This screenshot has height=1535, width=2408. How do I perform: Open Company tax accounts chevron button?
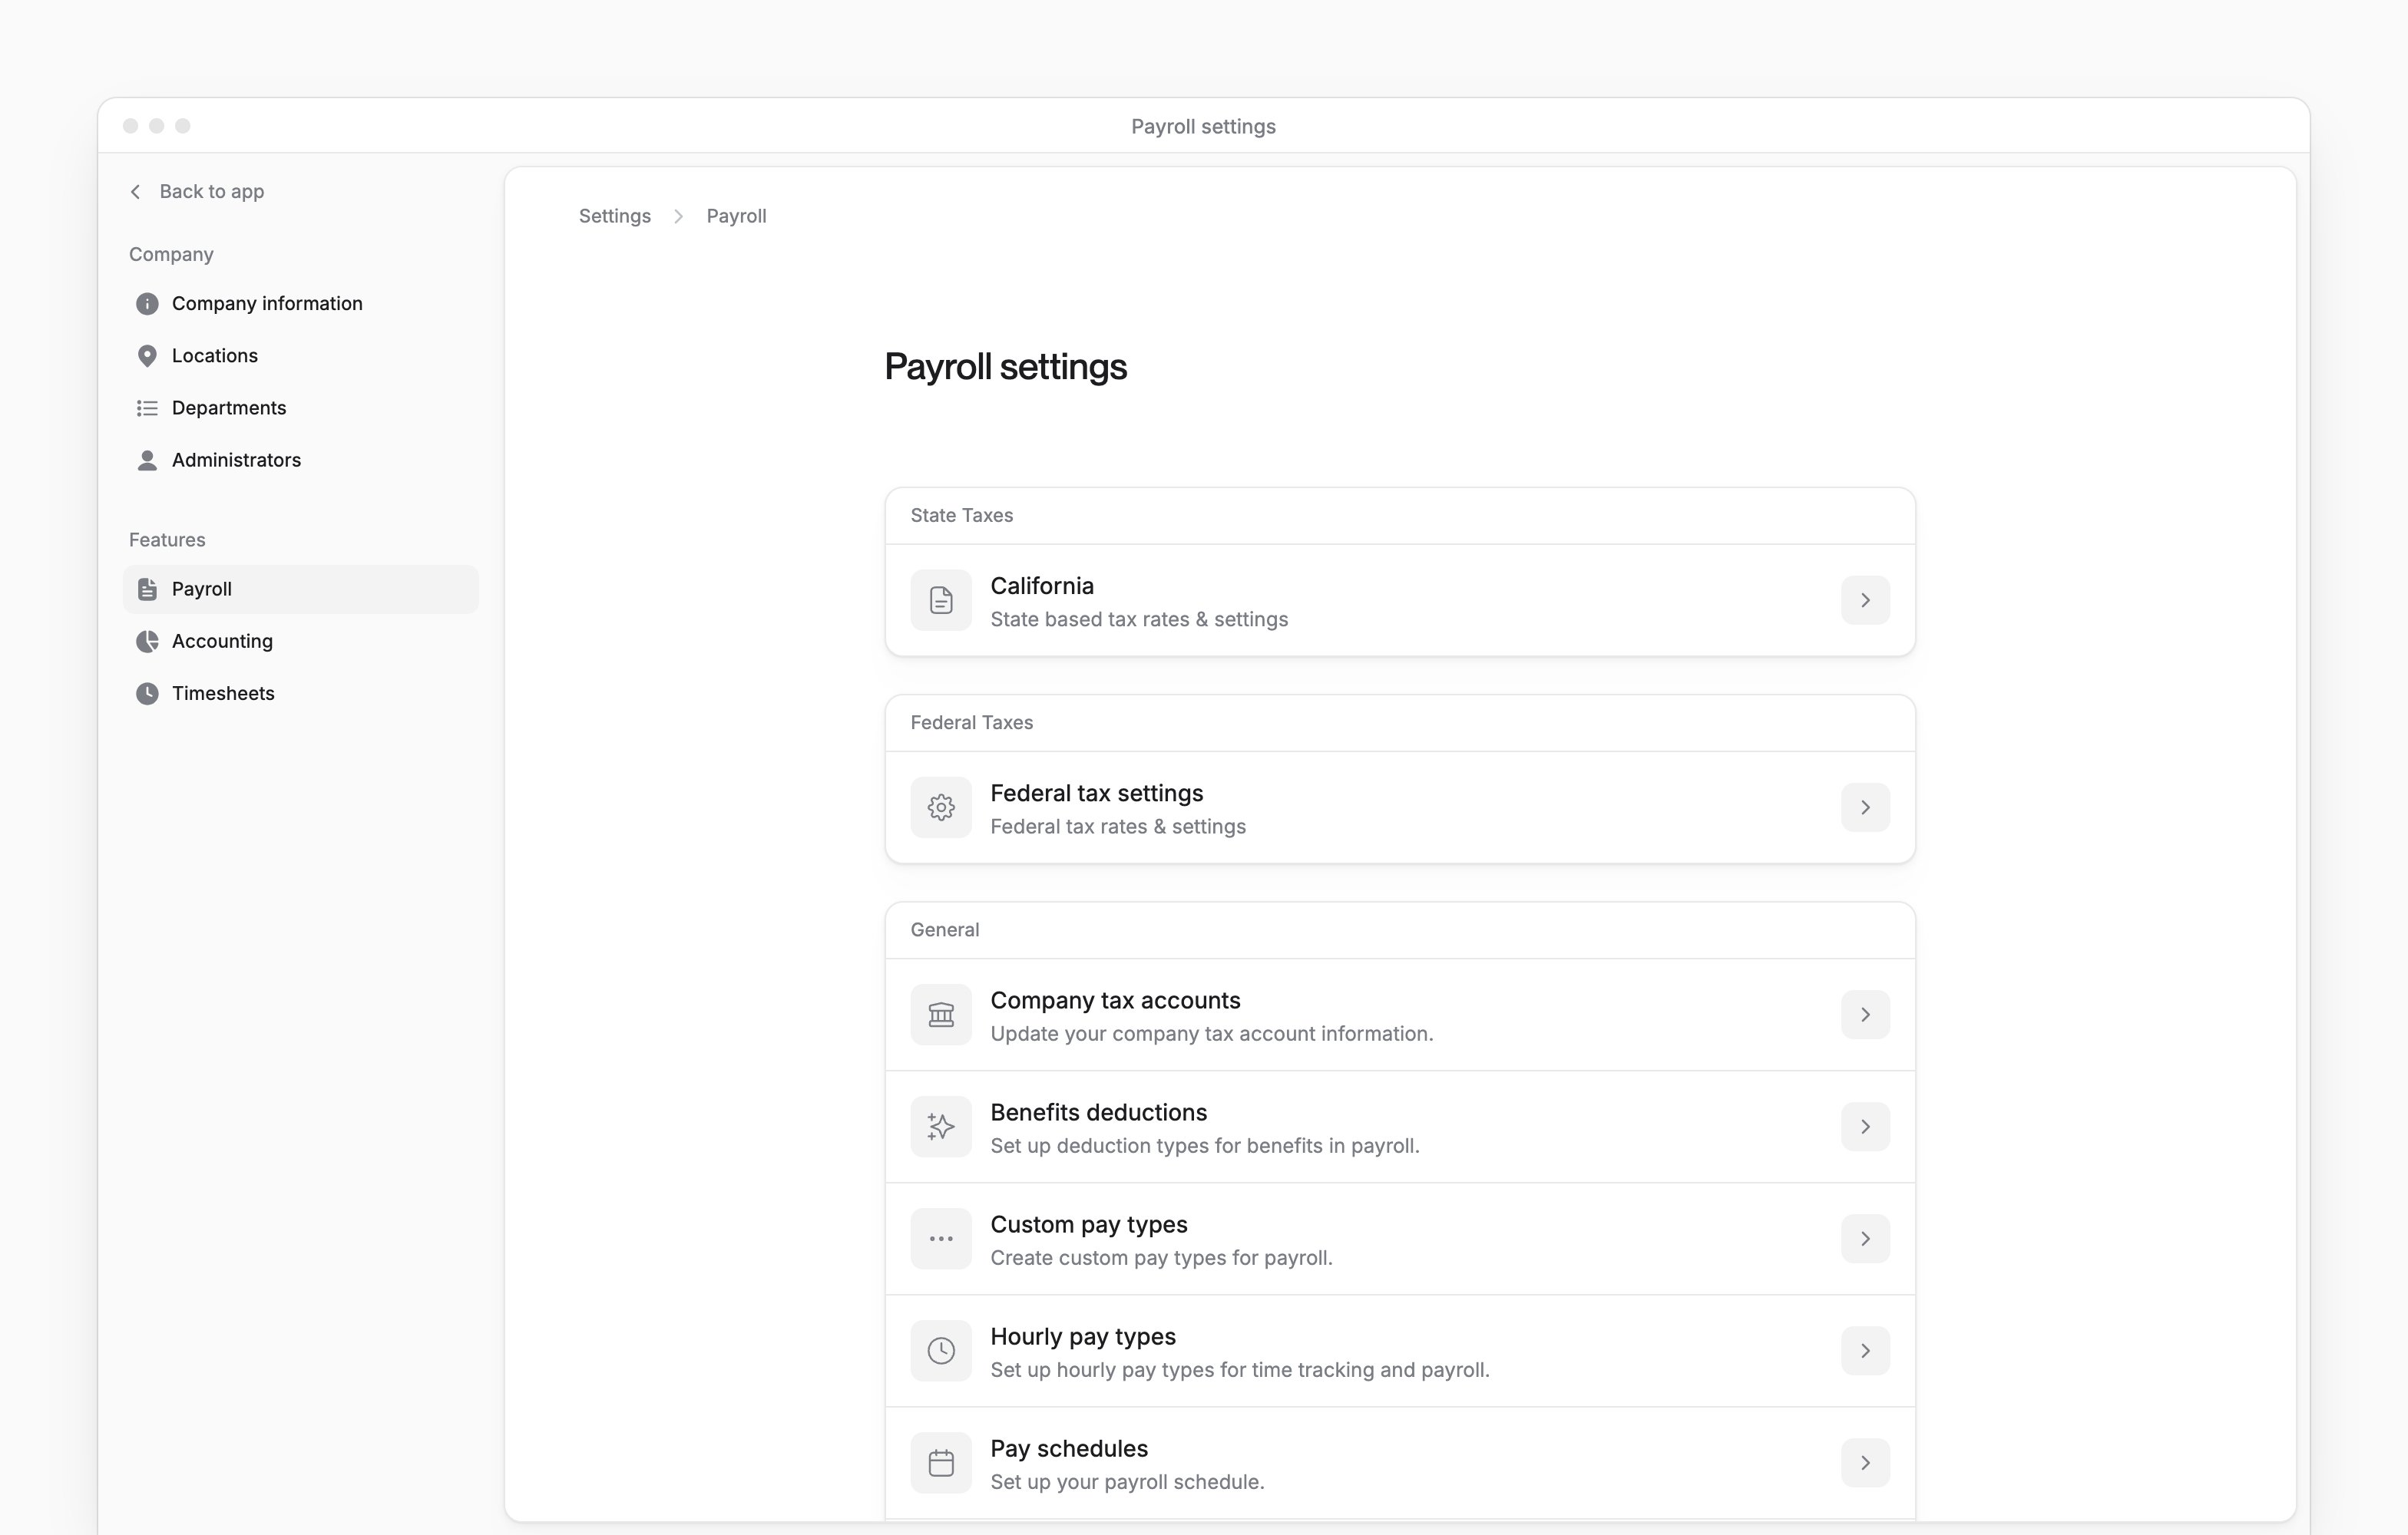pyautogui.click(x=1865, y=1015)
